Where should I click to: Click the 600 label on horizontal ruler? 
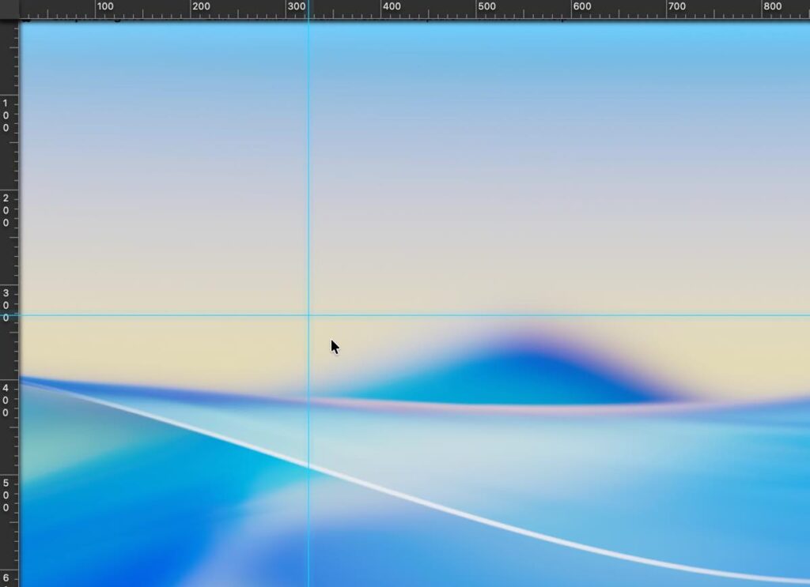click(581, 6)
